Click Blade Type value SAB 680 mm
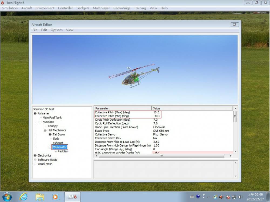This screenshot has height=202, width=270. click(x=161, y=131)
